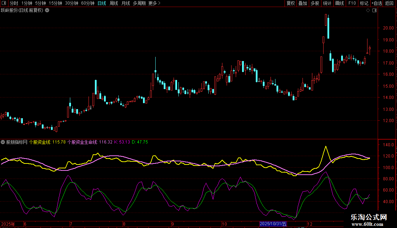
Task: Select the 日线 daily period
Action: (x=102, y=3)
